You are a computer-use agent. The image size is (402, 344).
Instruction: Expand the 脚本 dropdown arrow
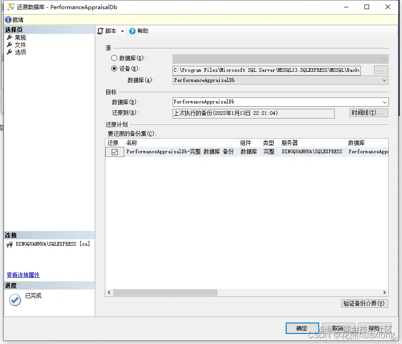pyautogui.click(x=122, y=31)
